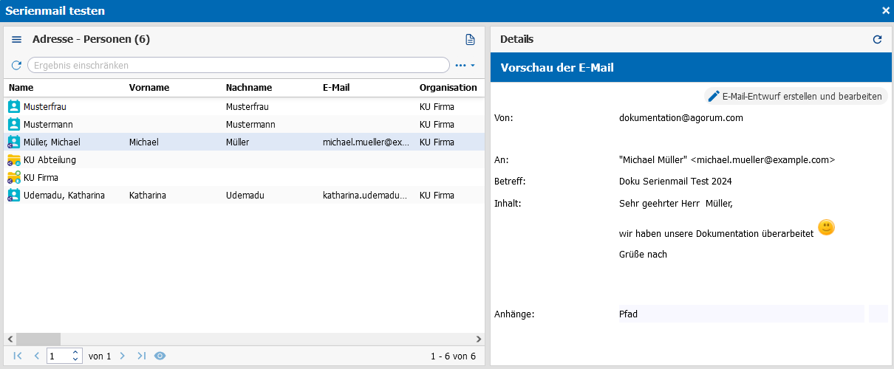
Task: Click the document icon in the list header
Action: coord(470,39)
